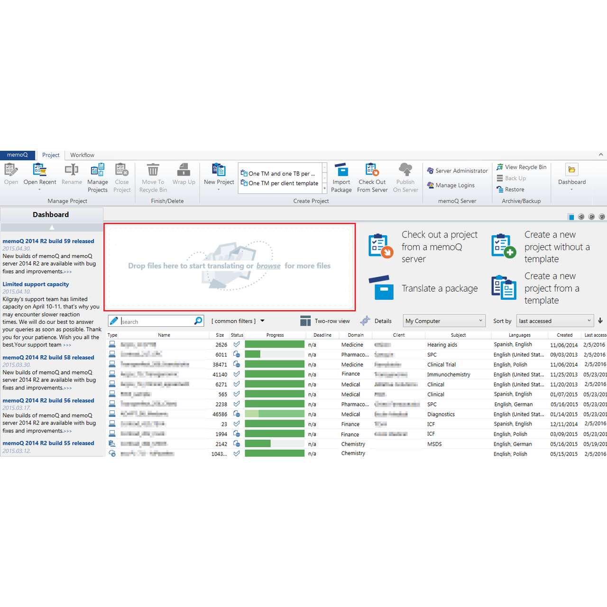
Task: Move the project to Recycle Bin
Action: pos(153,178)
